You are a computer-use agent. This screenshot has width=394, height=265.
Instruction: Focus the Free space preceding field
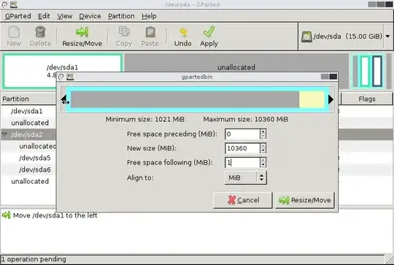(x=242, y=134)
